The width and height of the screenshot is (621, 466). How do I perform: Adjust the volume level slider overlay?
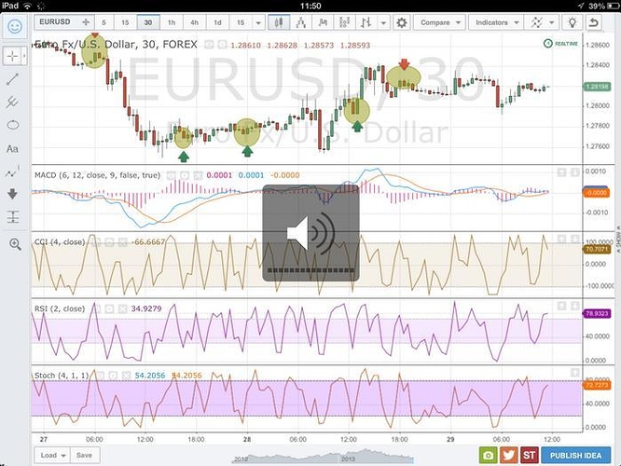coord(310,270)
